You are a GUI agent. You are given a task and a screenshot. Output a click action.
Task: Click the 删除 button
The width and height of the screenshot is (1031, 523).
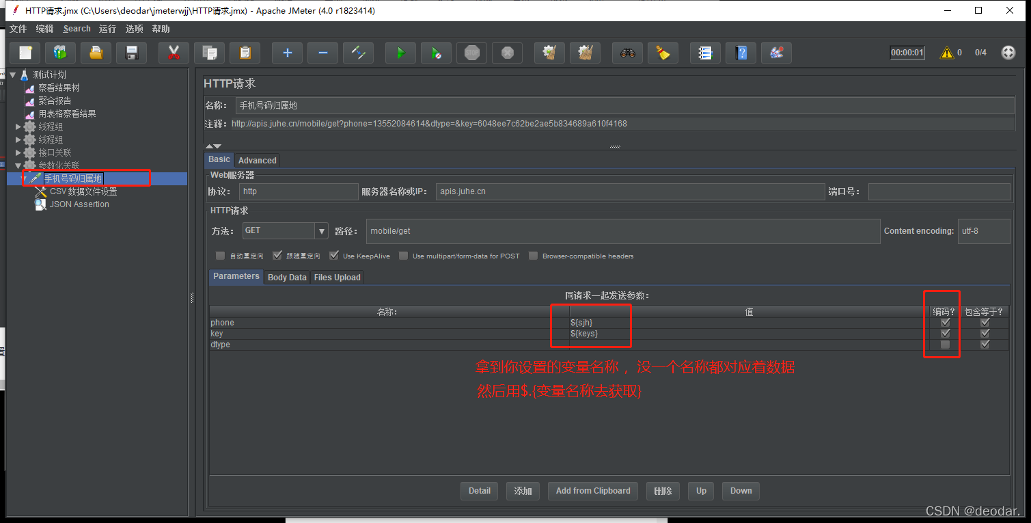(663, 491)
